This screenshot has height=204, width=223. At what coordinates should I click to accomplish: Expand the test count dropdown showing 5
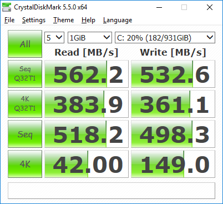(54, 38)
